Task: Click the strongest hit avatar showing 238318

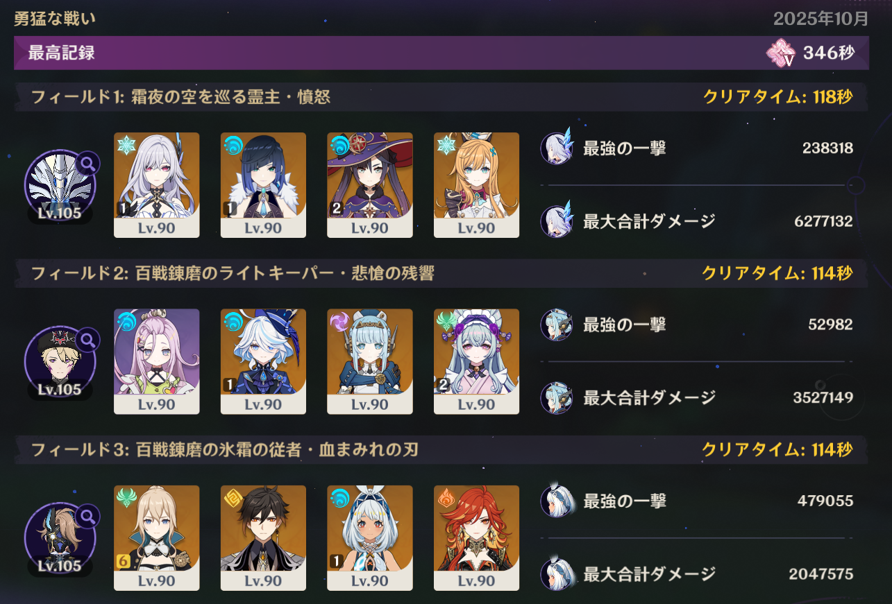Action: (x=557, y=148)
